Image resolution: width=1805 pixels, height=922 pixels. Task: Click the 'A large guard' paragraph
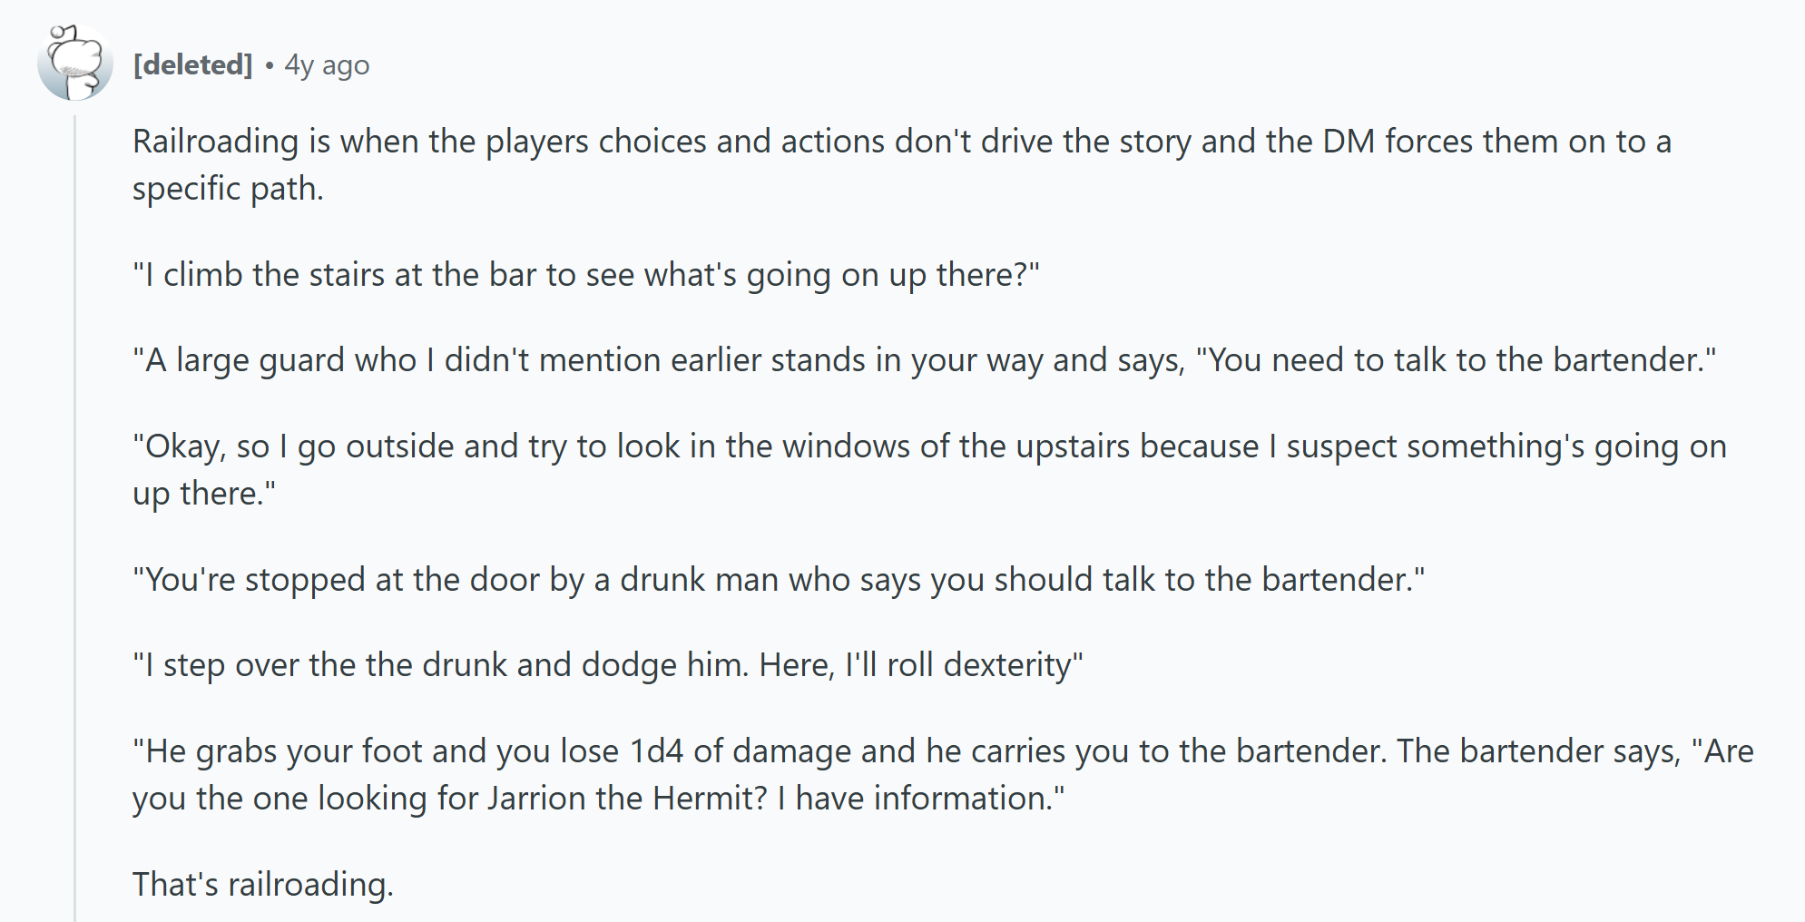[x=925, y=360]
